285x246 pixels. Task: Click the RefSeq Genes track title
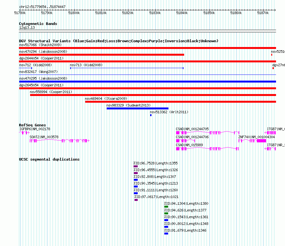[x=32, y=125]
